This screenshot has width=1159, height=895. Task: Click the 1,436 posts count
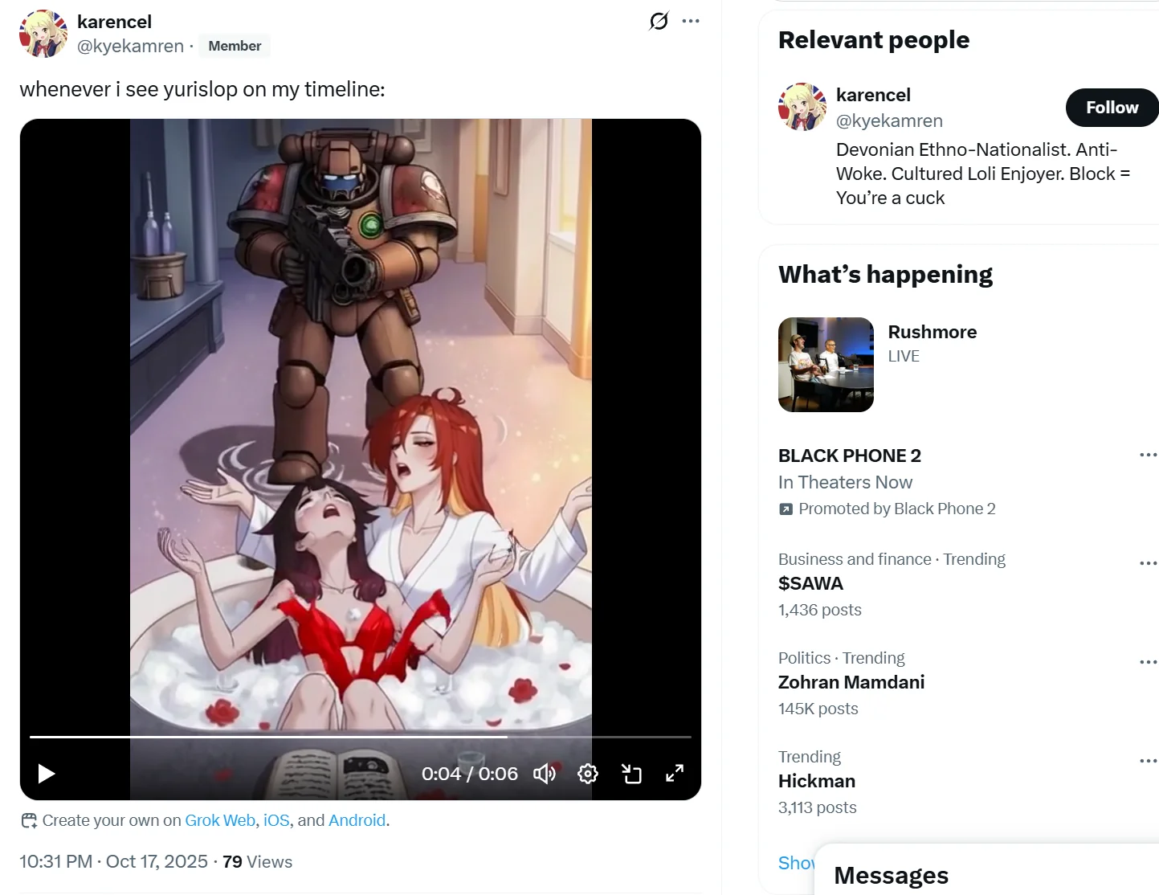(820, 610)
